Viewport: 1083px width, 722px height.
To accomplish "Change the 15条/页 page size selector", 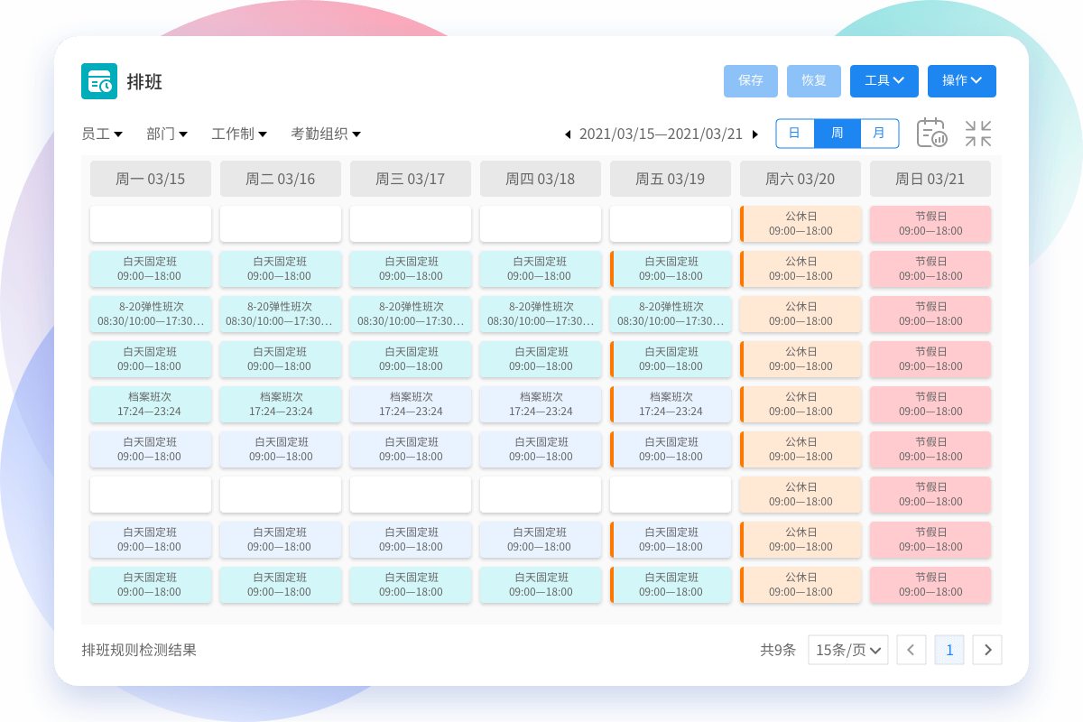I will [x=848, y=650].
